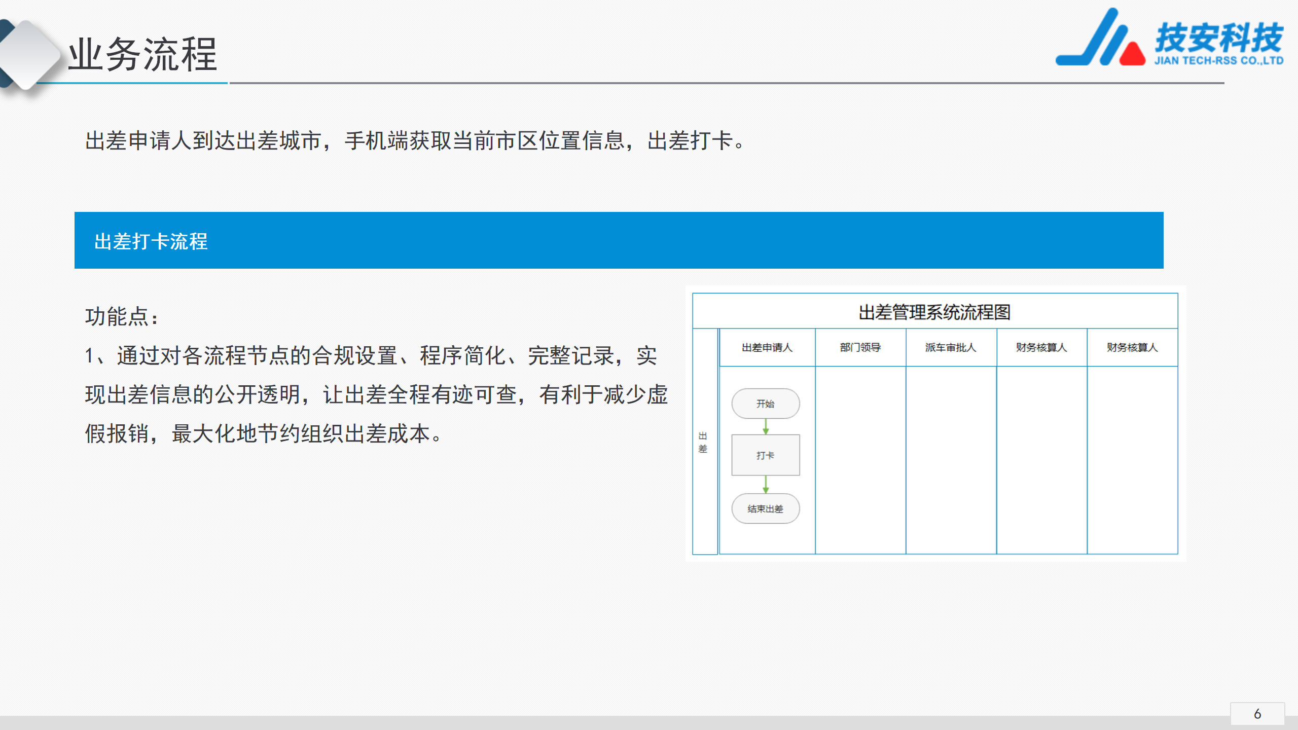Click the 业务流程 slide title

tap(143, 55)
